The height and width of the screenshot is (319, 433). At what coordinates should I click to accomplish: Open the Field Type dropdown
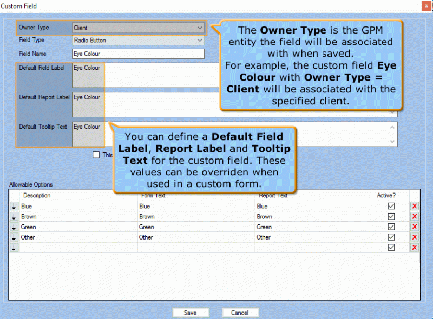pyautogui.click(x=200, y=41)
